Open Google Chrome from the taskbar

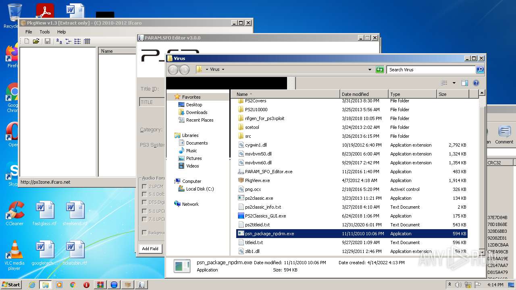click(73, 285)
